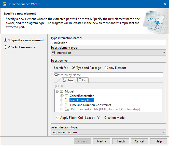Viewport: 169px width, 146px height.
Task: Select step 1 Specify a new element
Action: pos(6,40)
